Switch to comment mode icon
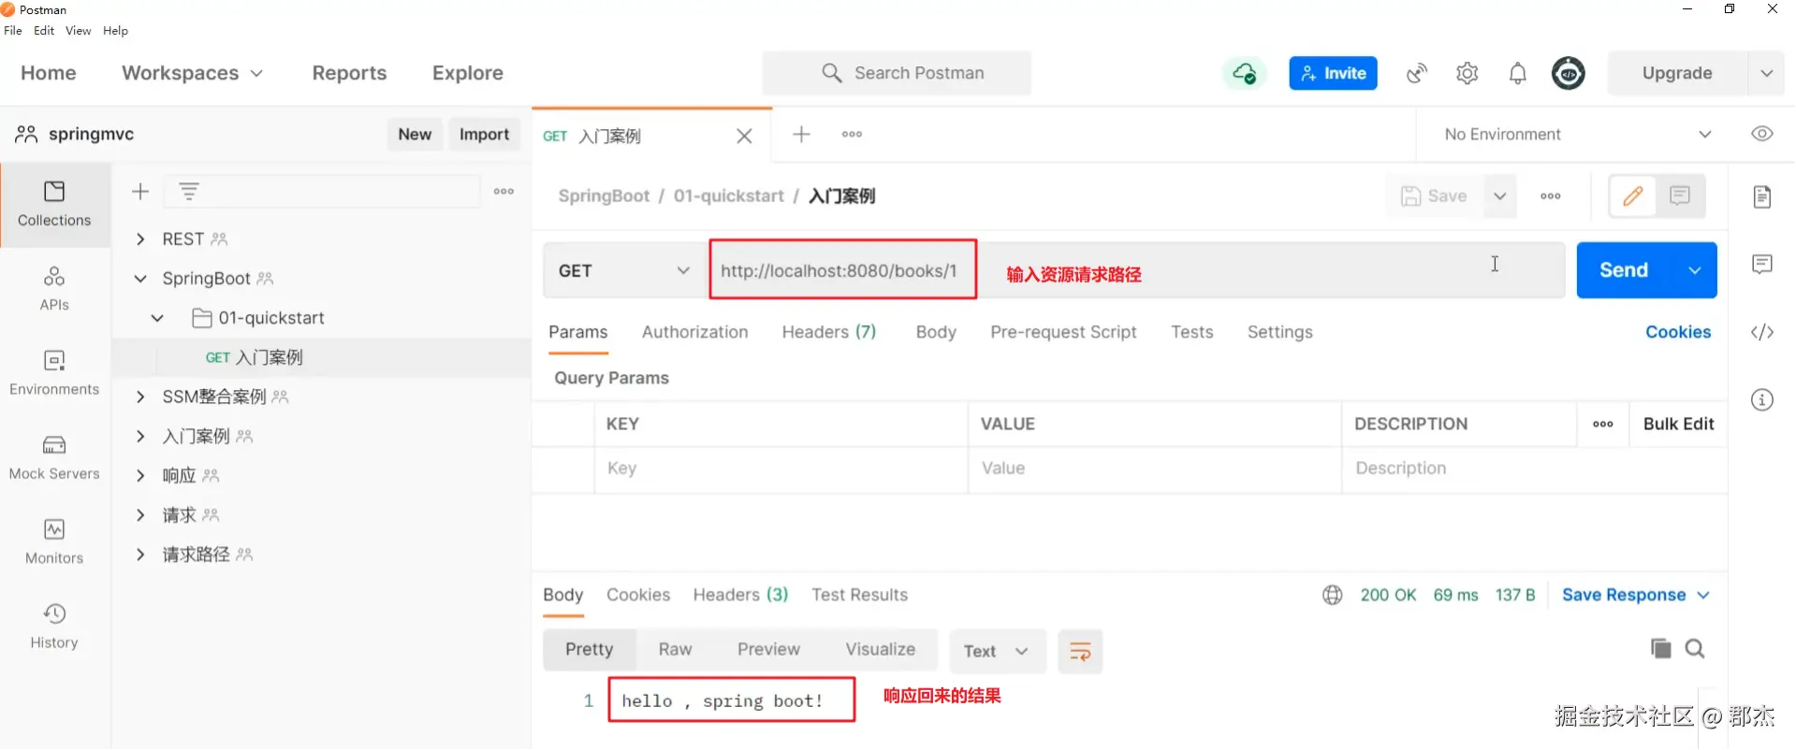The height and width of the screenshot is (750, 1796). [1680, 196]
